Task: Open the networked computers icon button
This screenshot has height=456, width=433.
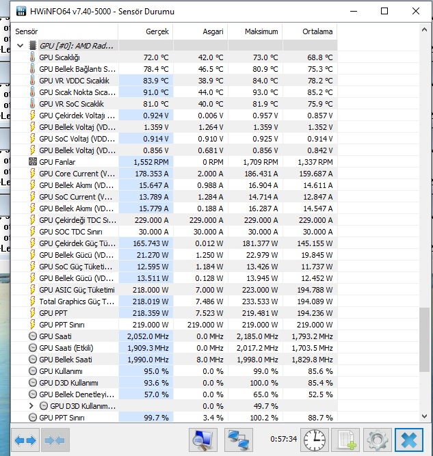Action: click(x=238, y=440)
